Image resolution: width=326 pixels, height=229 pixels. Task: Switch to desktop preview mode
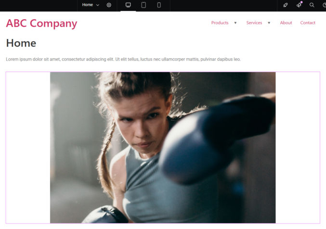coord(128,5)
